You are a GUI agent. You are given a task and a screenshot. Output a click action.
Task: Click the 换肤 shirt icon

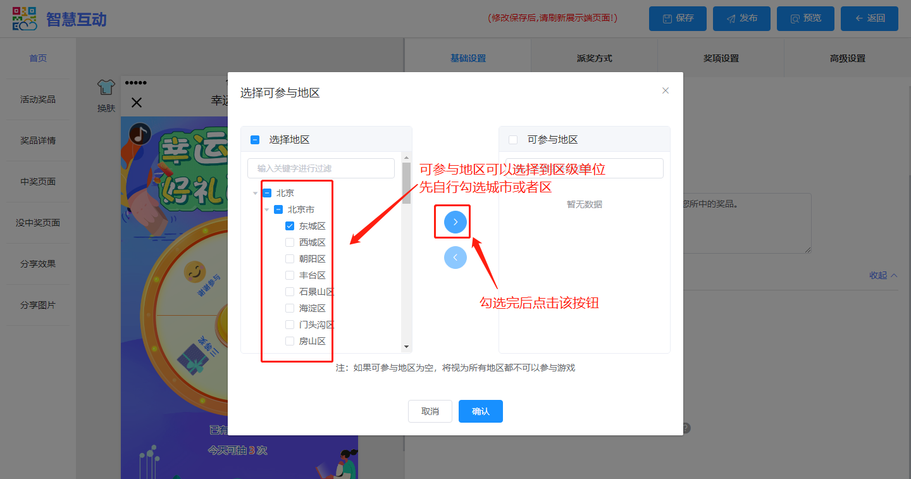106,87
